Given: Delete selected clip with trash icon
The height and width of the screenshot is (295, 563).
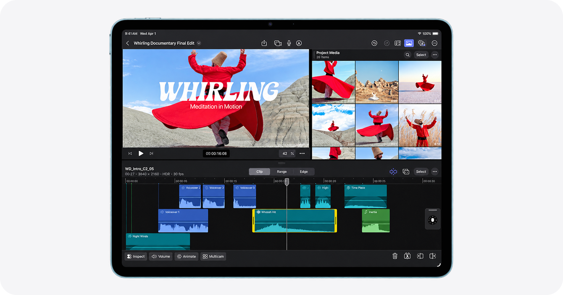Looking at the screenshot, I should pos(395,256).
